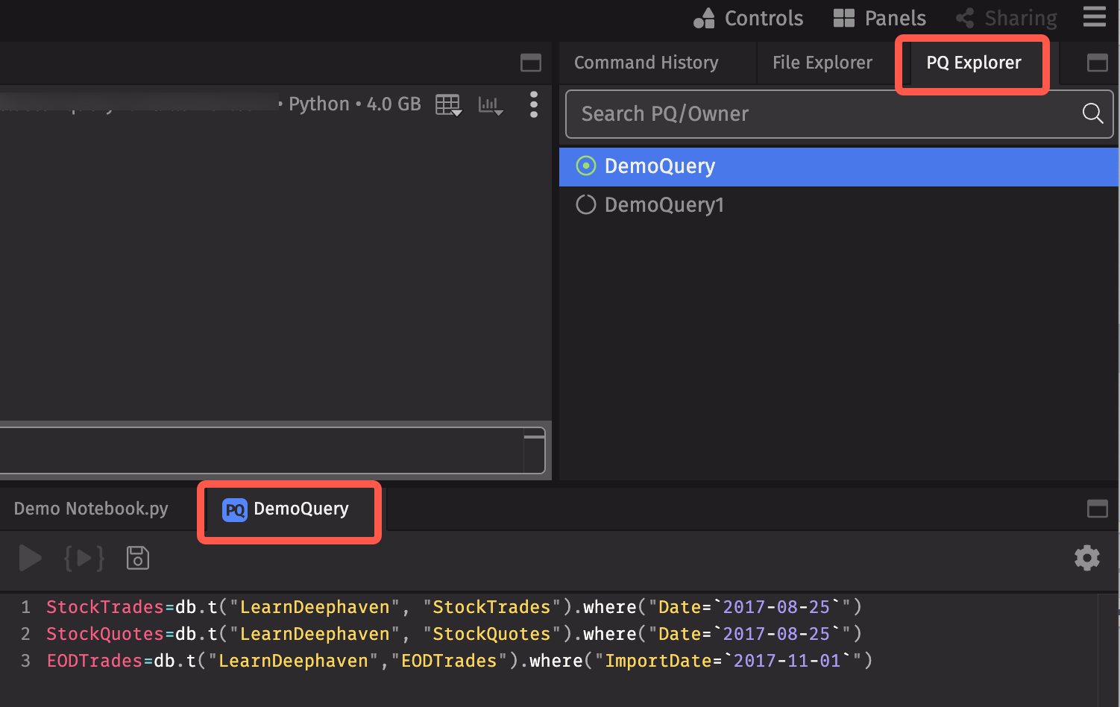Click the search magnifier icon in PQ Explorer
1120x707 pixels.
(1092, 113)
